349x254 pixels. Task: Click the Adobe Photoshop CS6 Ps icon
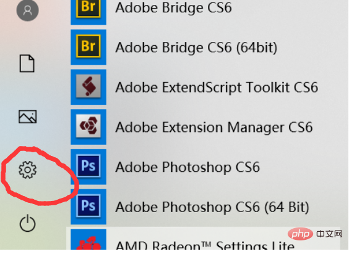pos(88,166)
